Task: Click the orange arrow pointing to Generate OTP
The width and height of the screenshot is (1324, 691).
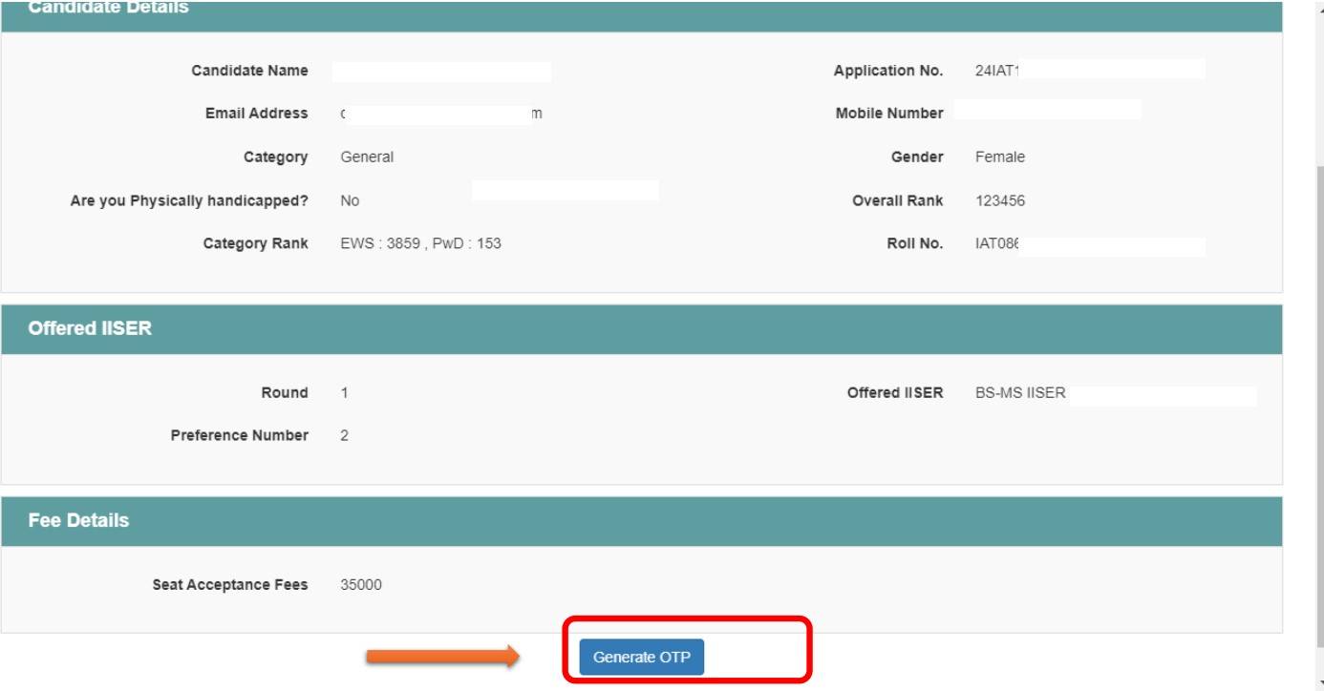Action: coord(441,656)
